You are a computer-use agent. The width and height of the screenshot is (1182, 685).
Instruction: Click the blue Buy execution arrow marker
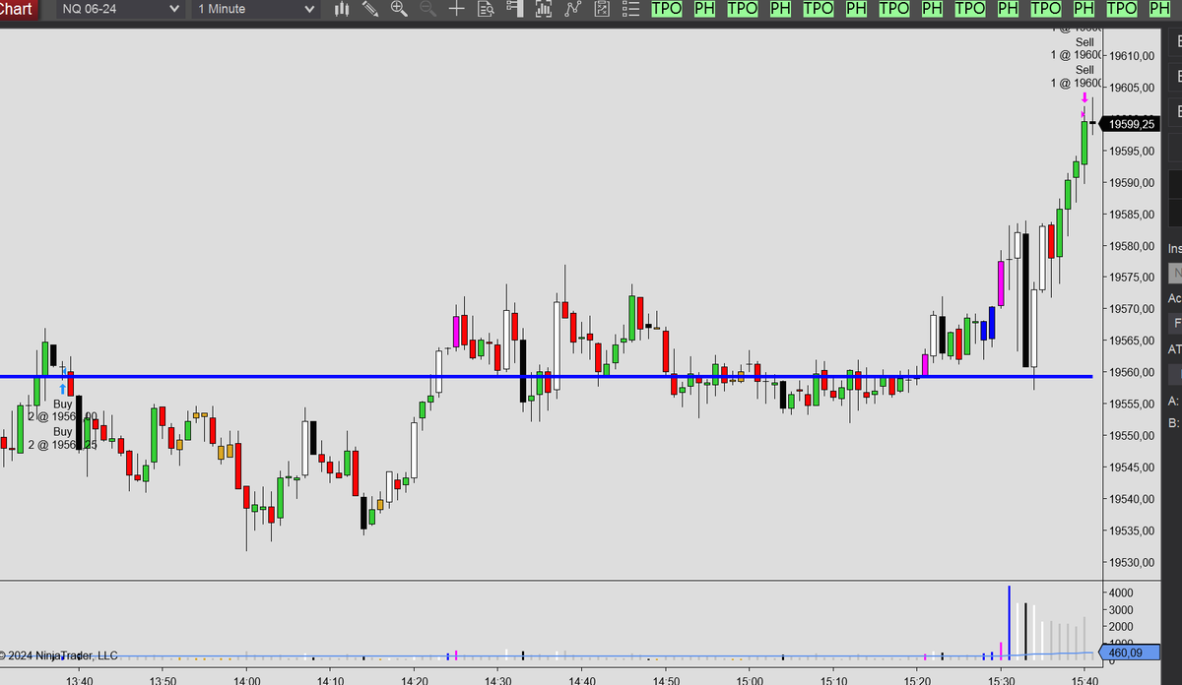(63, 389)
